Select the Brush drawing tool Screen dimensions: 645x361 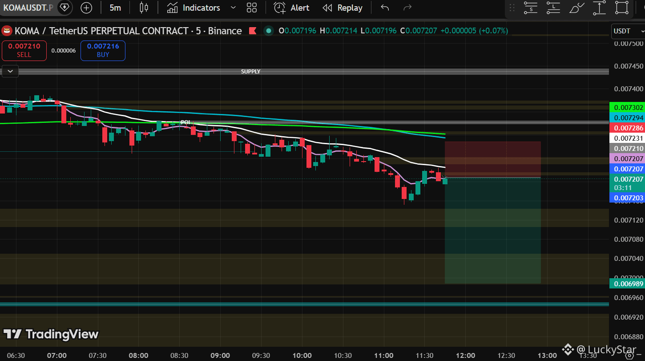point(576,8)
